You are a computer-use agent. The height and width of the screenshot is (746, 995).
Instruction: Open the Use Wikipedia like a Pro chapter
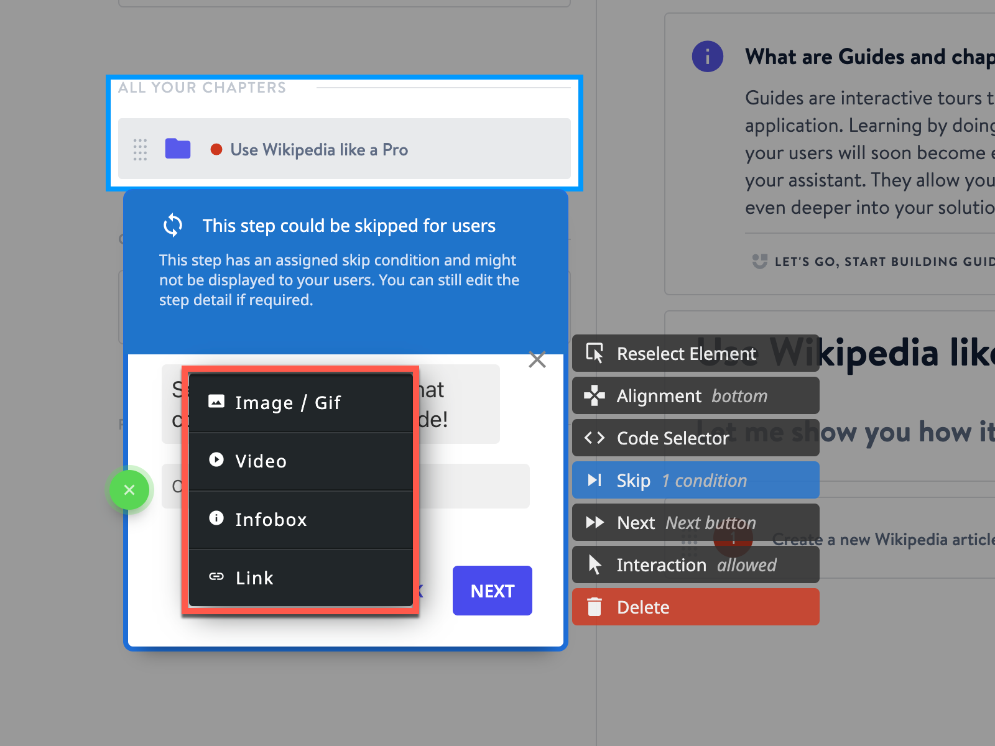click(x=345, y=149)
